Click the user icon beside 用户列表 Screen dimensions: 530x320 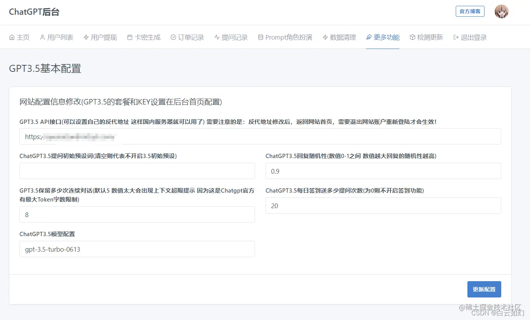pyautogui.click(x=42, y=37)
